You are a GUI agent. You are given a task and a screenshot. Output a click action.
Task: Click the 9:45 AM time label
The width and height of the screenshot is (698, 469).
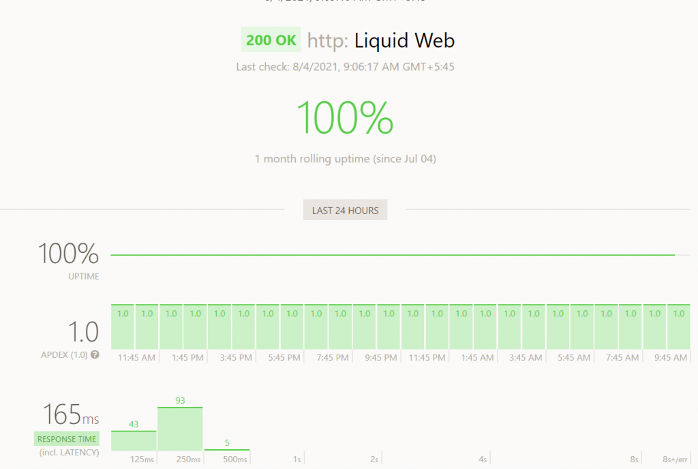(x=671, y=358)
